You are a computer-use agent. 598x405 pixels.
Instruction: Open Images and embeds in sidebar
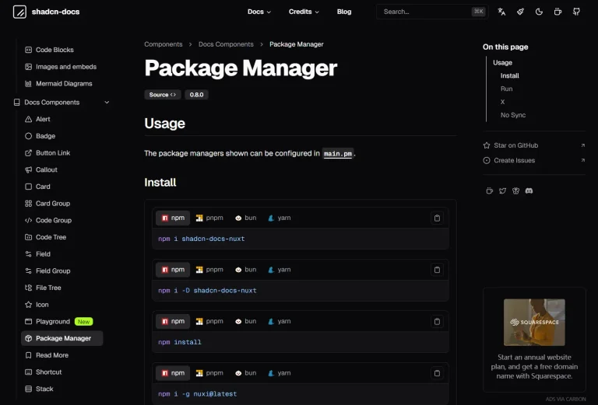tap(61, 67)
